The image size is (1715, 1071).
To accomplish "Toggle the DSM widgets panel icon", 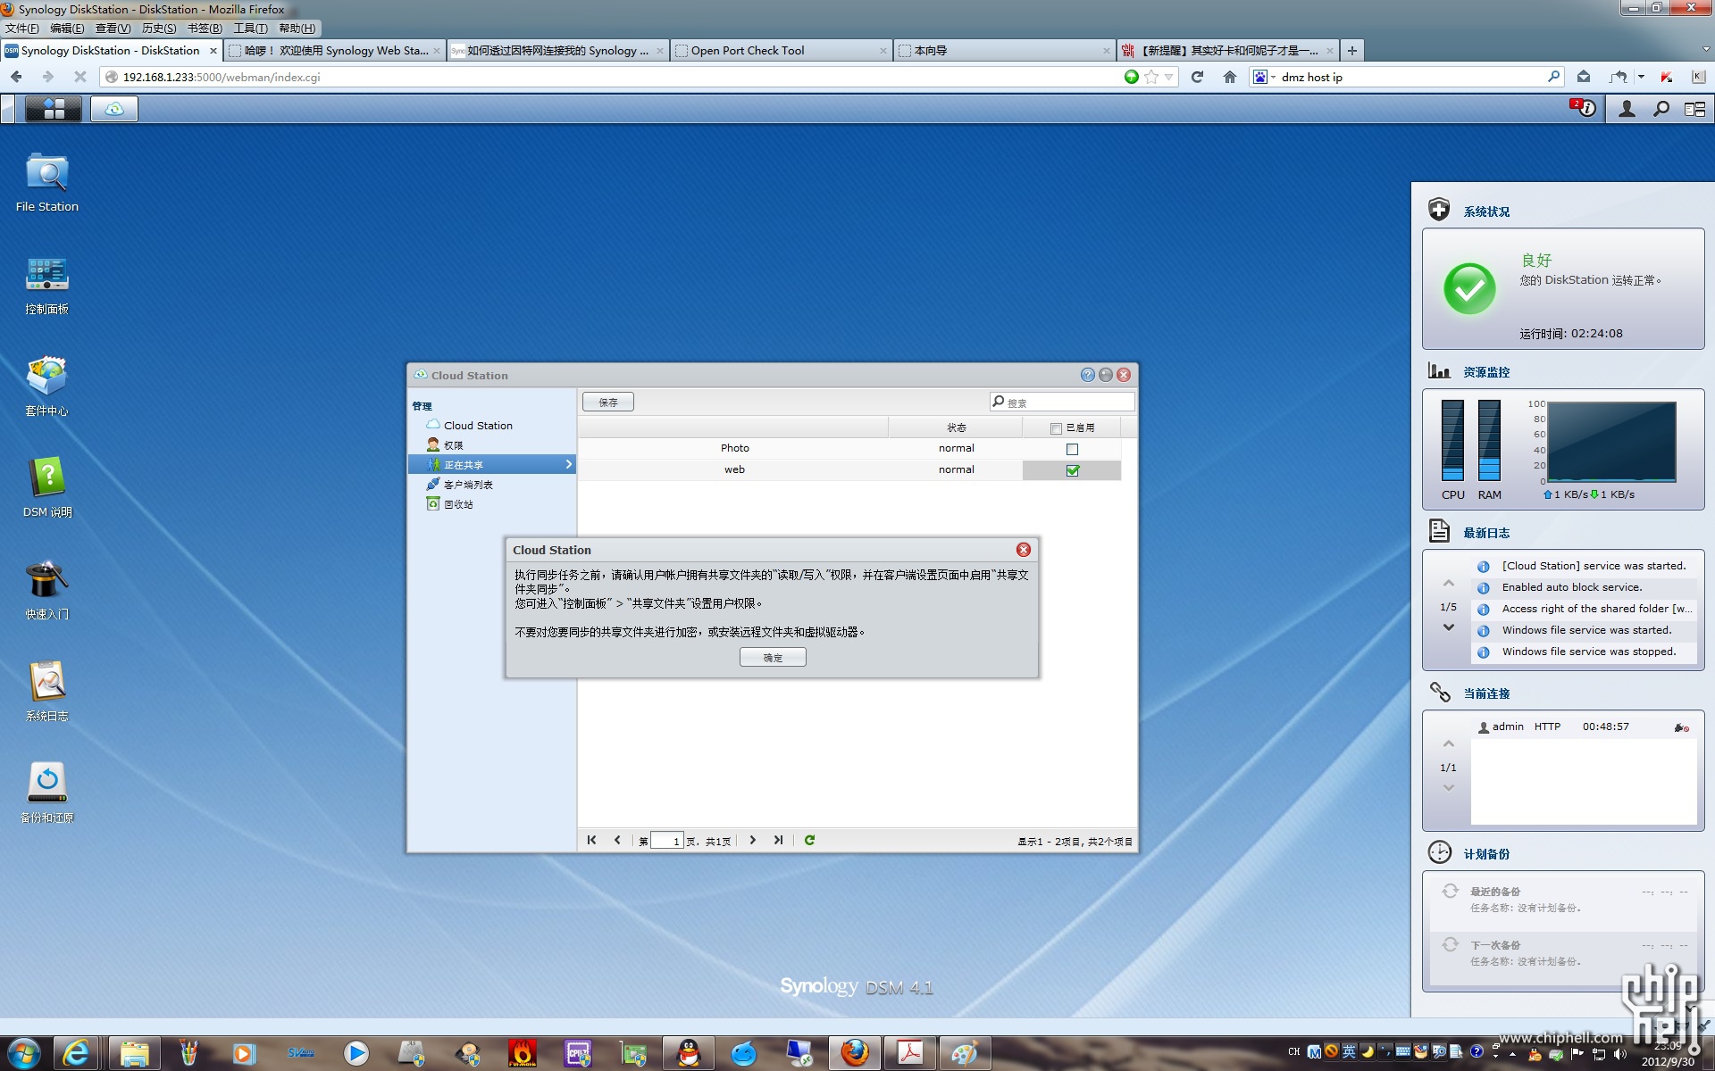I will [1694, 109].
